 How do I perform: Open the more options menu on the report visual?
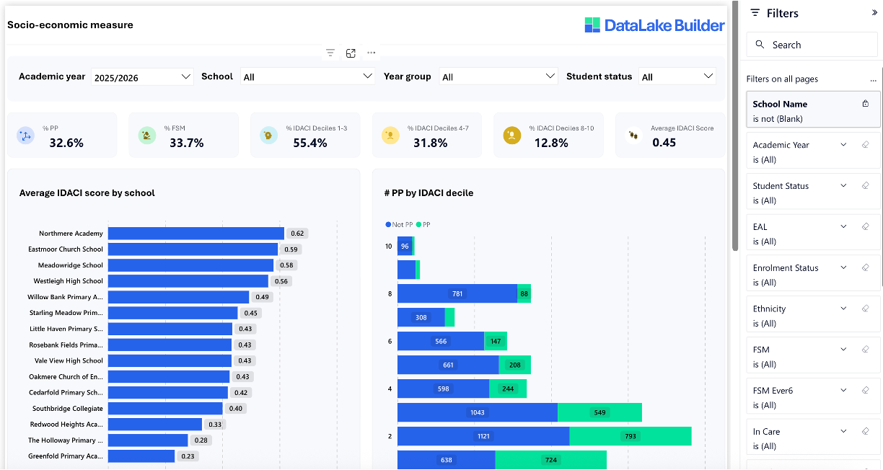pyautogui.click(x=371, y=53)
